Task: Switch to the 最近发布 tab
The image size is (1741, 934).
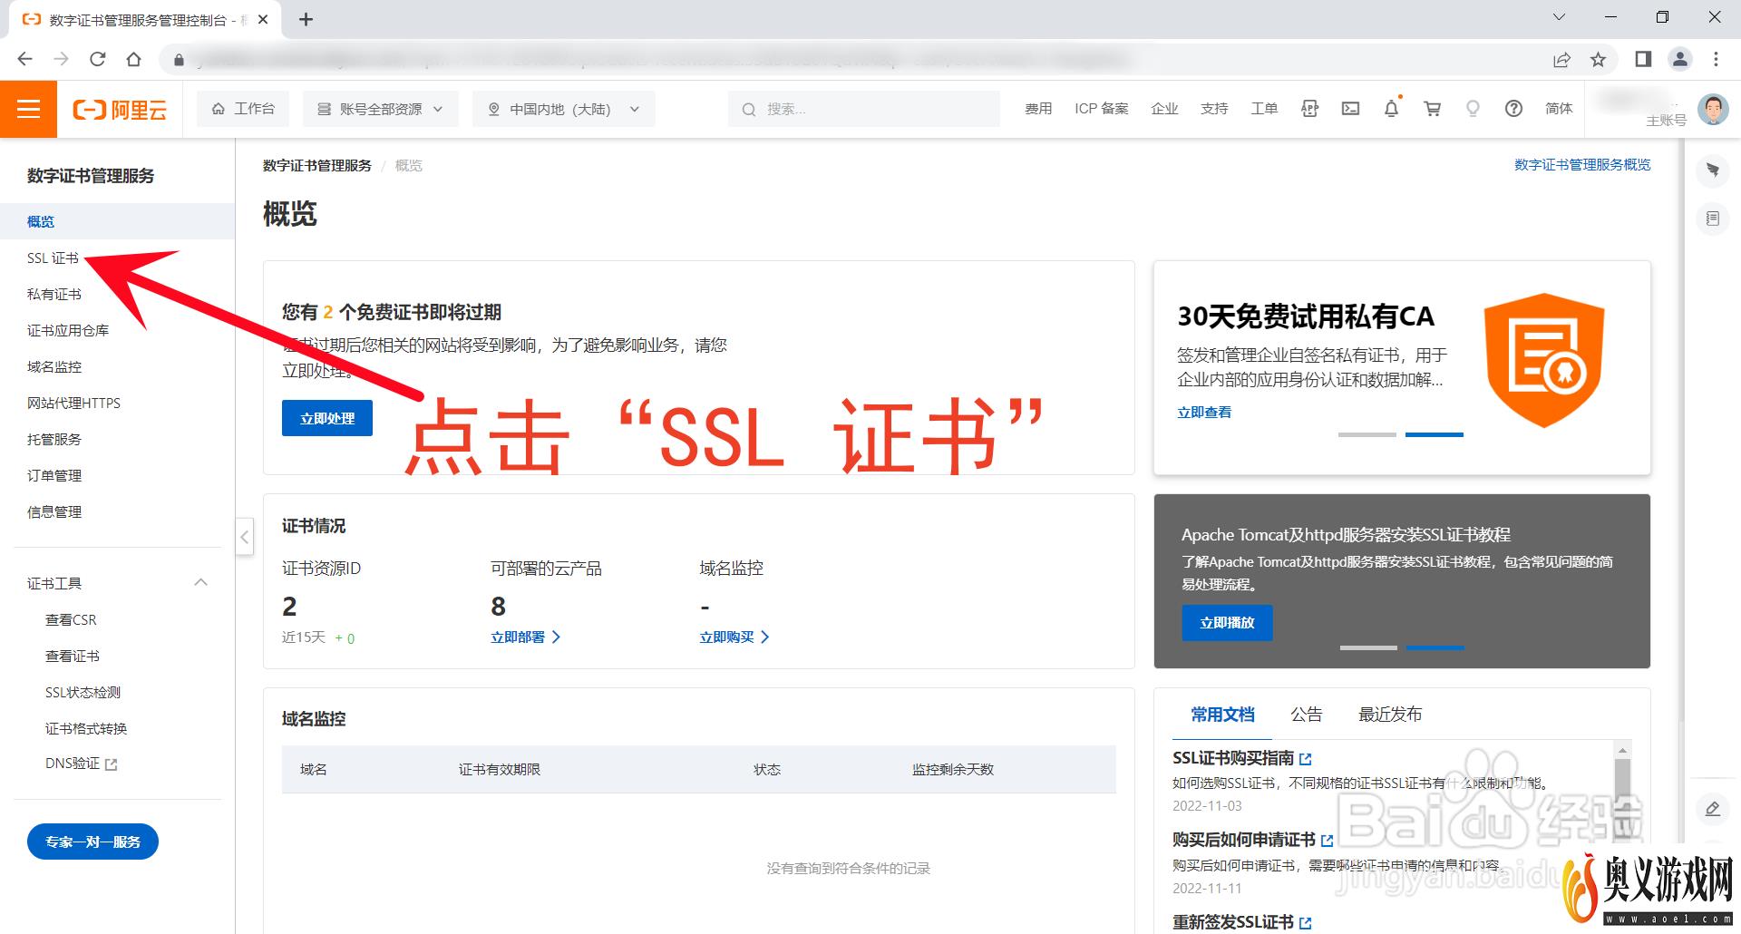Action: tap(1390, 715)
